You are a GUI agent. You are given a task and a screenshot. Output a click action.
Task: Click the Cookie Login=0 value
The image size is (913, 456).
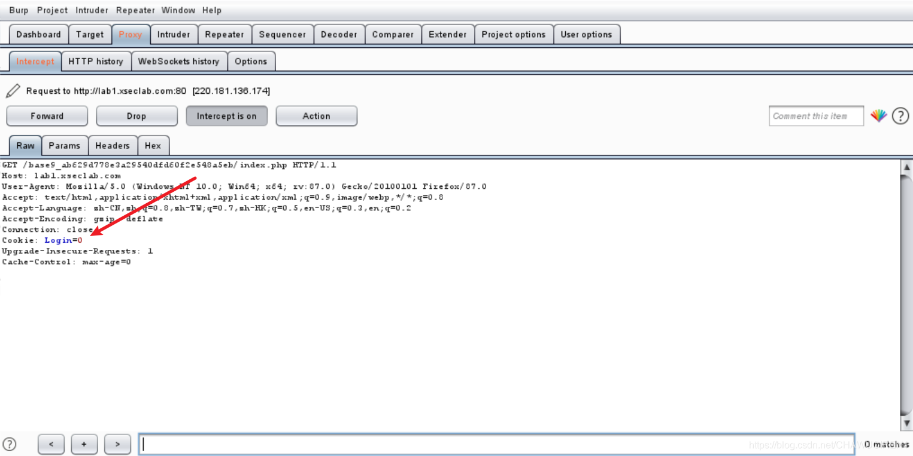pos(63,240)
